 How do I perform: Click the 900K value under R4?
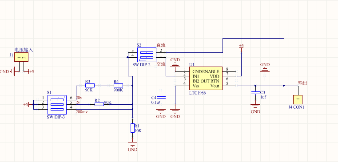118,90
